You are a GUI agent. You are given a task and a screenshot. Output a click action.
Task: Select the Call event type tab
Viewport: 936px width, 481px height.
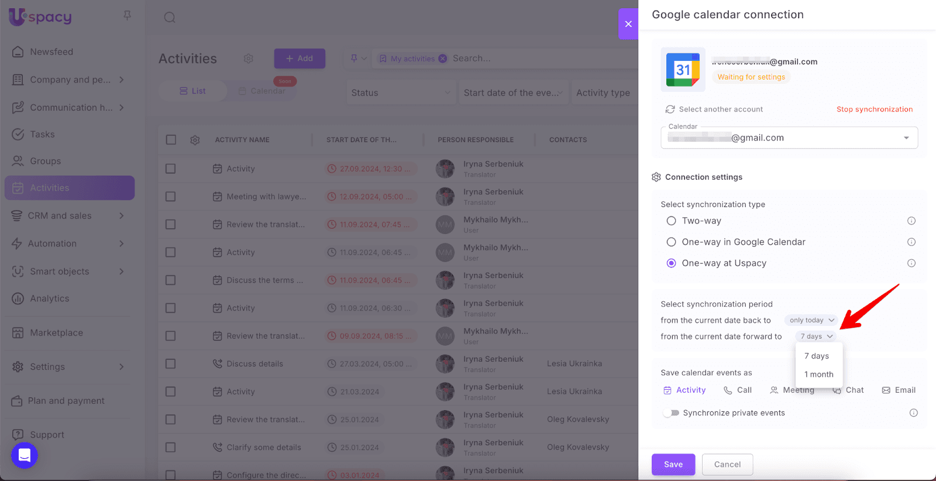pyautogui.click(x=738, y=390)
